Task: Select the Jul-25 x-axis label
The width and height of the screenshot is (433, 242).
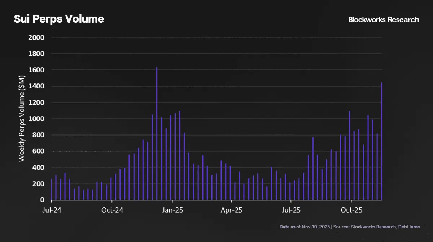Action: point(291,210)
